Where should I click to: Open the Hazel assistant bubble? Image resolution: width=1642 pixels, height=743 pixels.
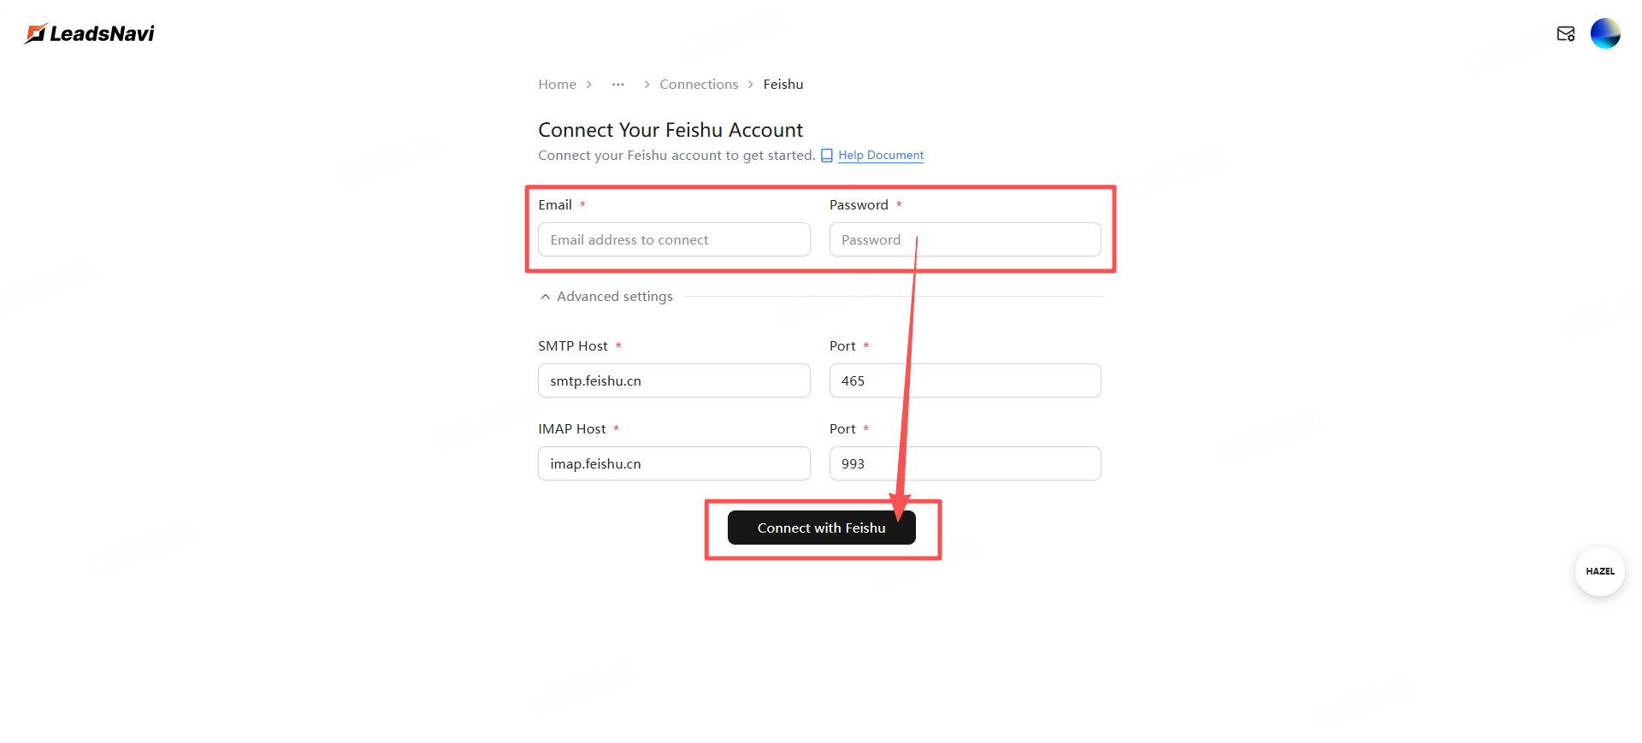pos(1599,571)
